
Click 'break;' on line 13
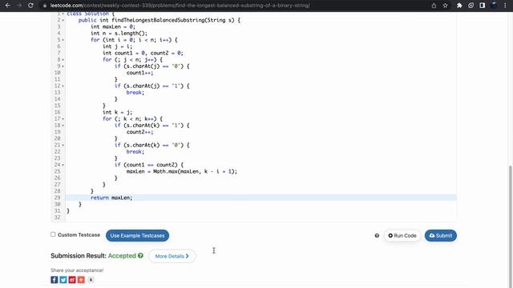click(135, 93)
